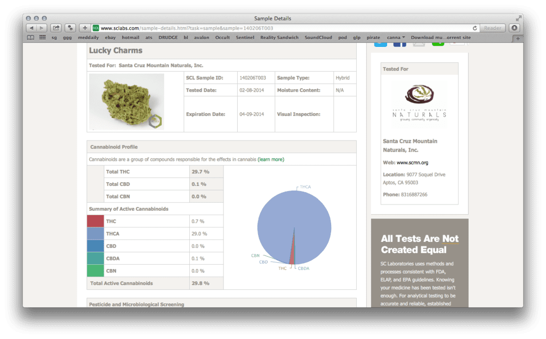
Task: Click the sample ID value '140206T003'
Action: pos(253,78)
